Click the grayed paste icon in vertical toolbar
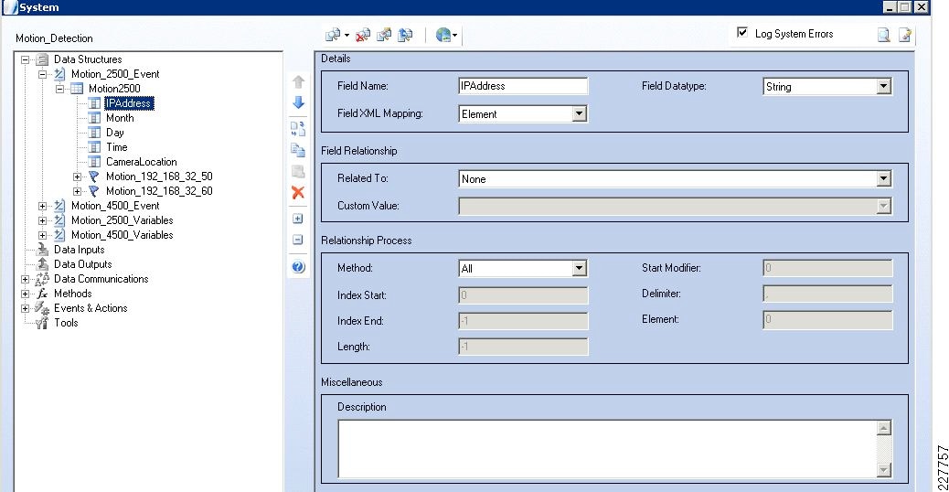Viewport: 949px width, 492px height. tap(298, 171)
